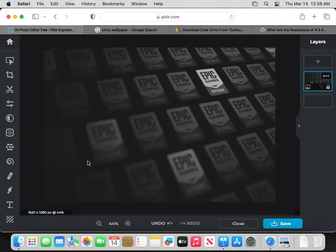Select the Crop tool
Screen dimensions: 336x252
point(10,75)
